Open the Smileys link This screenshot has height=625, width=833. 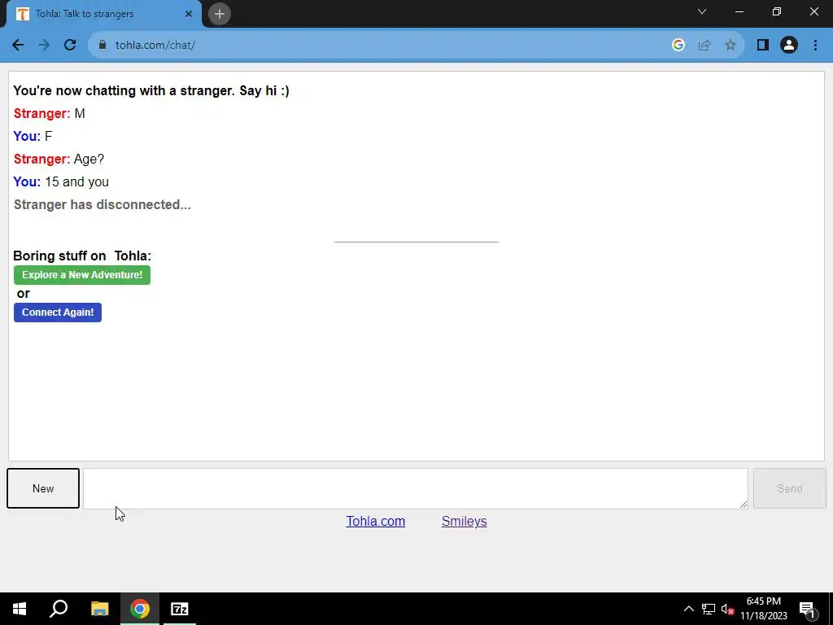464,522
